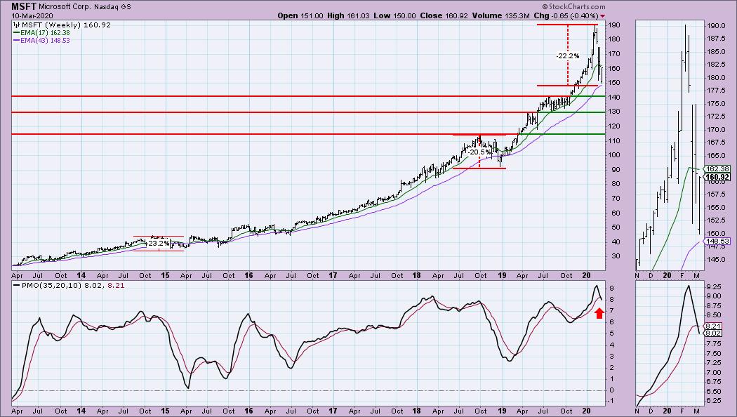Image resolution: width=737 pixels, height=417 pixels.
Task: Click the bold 160.92 price tag in zoom panel
Action: [718, 177]
